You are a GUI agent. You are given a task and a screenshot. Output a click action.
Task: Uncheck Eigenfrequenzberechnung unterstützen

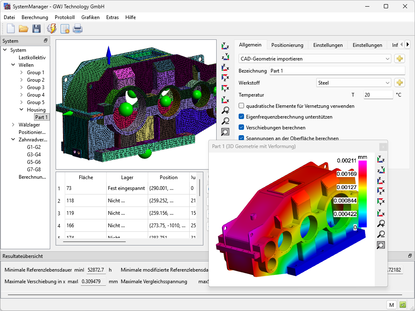click(x=242, y=117)
